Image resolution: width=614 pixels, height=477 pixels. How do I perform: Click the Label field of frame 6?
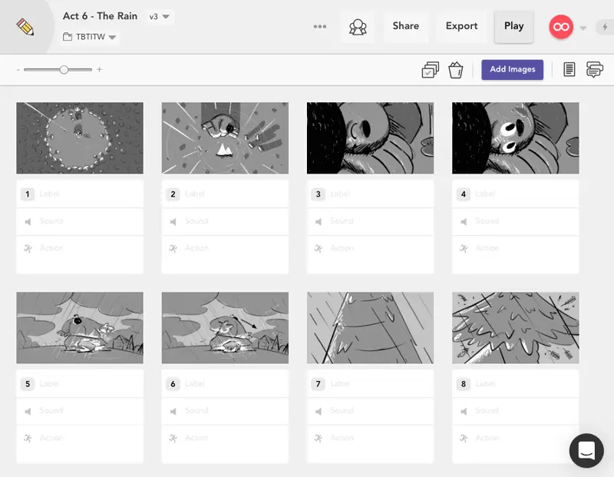225,384
